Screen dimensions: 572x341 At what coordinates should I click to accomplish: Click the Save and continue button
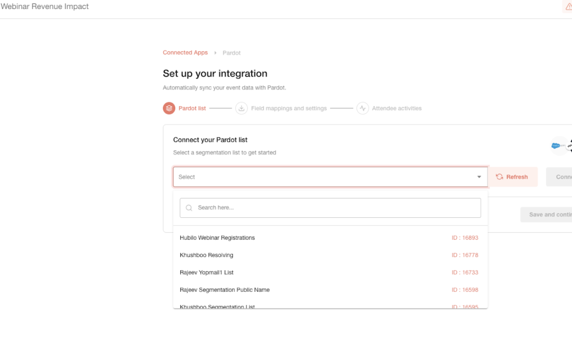point(546,215)
